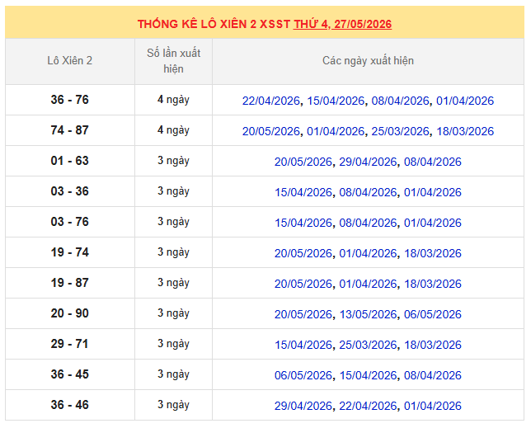Open 01/04/2026 in the 36 - 76 row

465,101
